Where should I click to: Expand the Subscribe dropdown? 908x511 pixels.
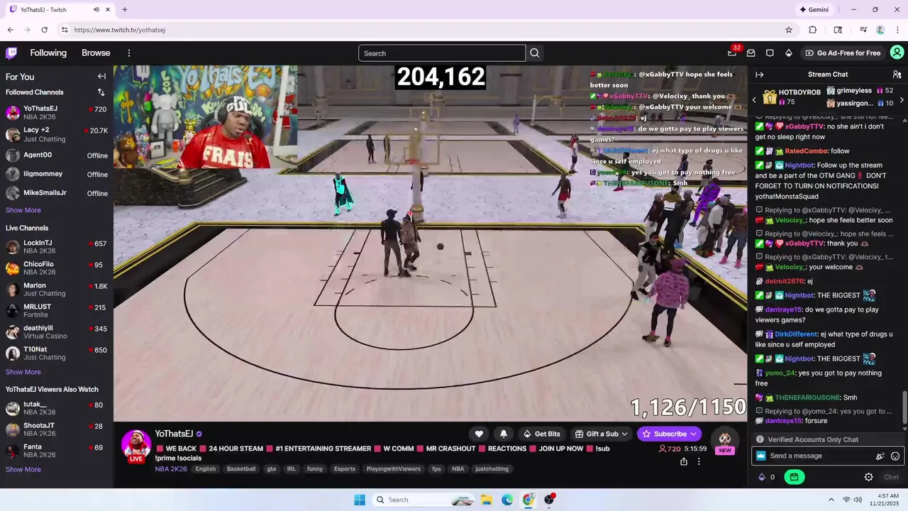coord(693,434)
